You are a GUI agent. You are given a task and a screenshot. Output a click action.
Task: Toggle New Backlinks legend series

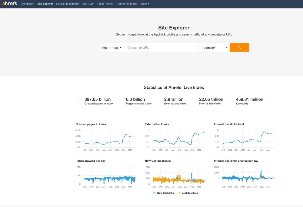pos(164,193)
